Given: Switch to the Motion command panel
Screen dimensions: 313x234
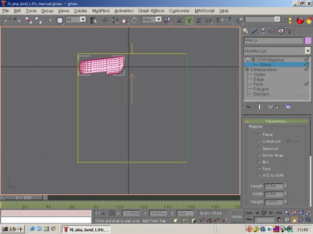Looking at the screenshot, I should [273, 31].
